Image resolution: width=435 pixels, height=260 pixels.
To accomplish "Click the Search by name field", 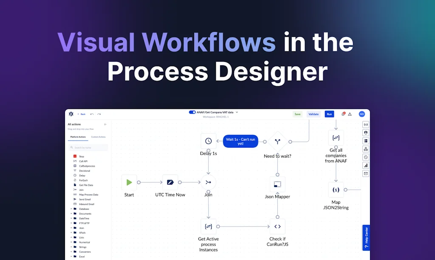I will (89, 148).
